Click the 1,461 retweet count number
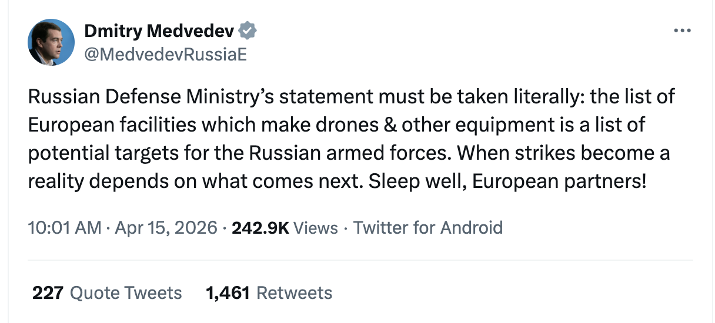715x323 pixels. coord(228,292)
